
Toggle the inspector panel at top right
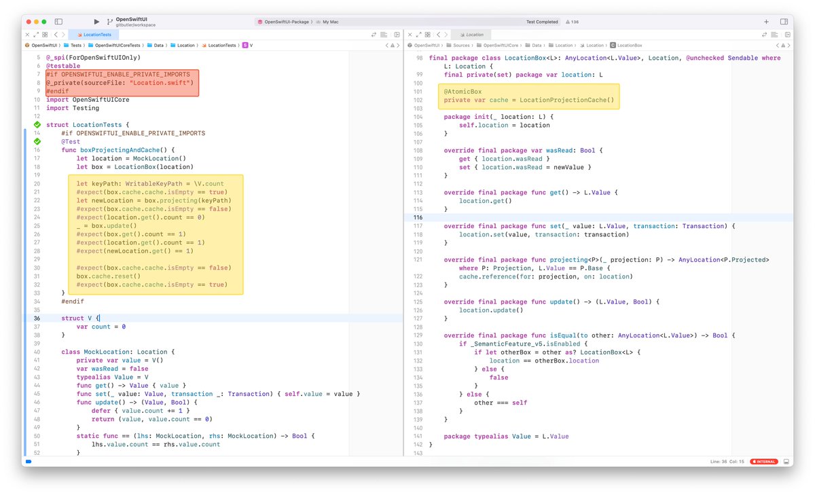(x=784, y=22)
